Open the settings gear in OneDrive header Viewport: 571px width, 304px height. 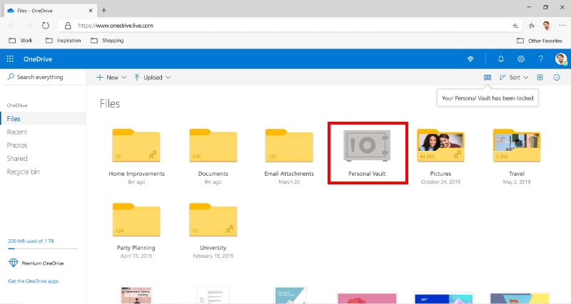pyautogui.click(x=521, y=59)
